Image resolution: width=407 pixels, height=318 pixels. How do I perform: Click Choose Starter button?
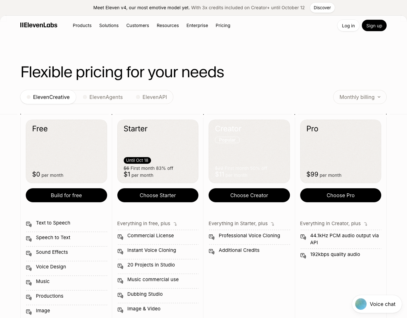[x=158, y=195]
